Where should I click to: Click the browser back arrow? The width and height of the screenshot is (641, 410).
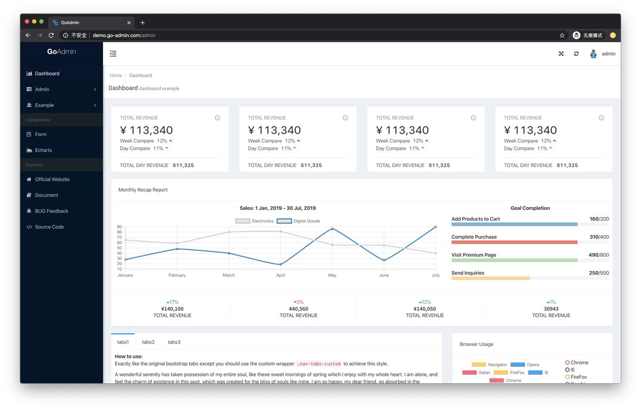click(28, 35)
